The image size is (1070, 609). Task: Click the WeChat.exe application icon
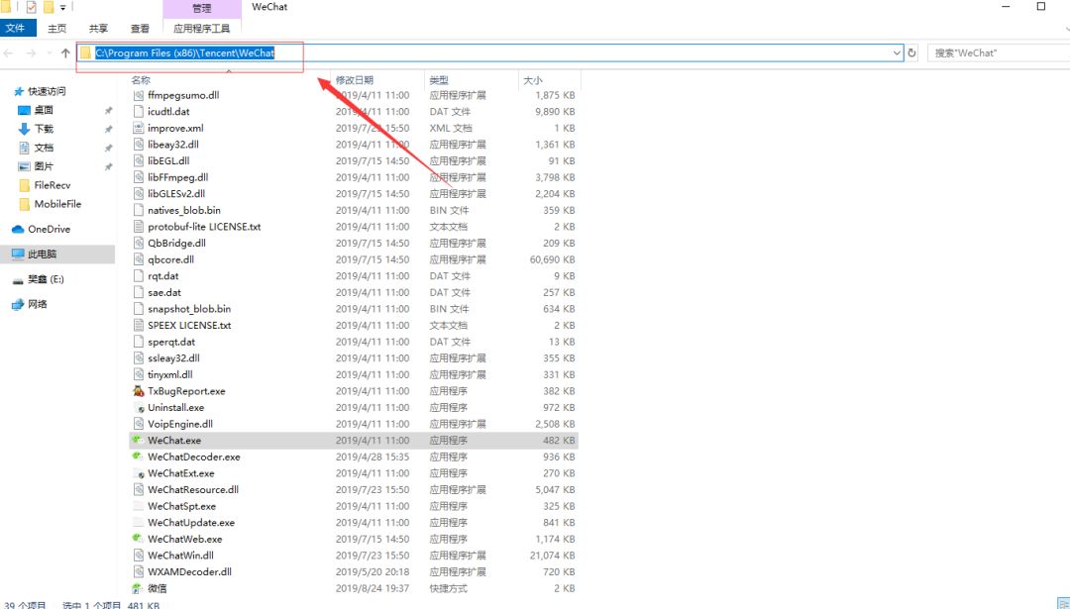(139, 441)
